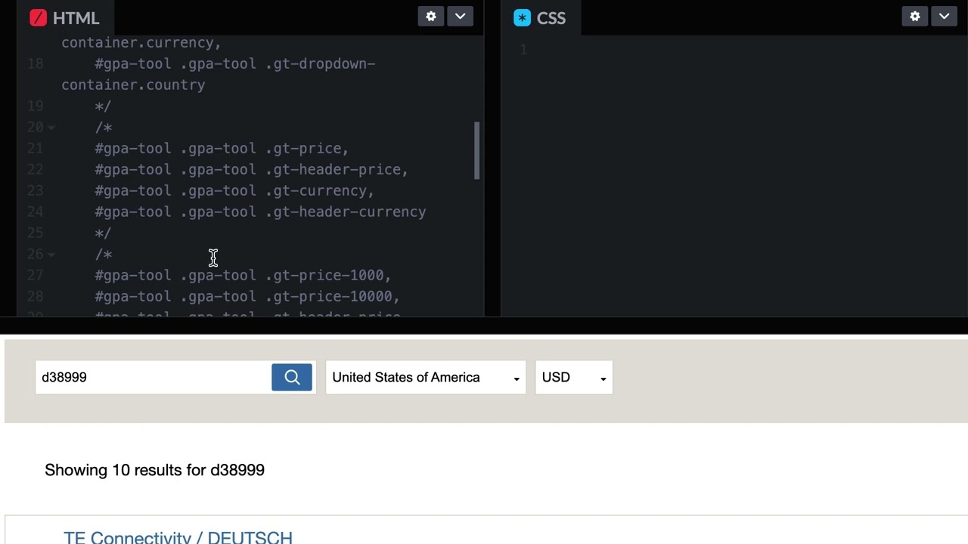Click code line .gt-header-currency
Image resolution: width=968 pixels, height=544 pixels.
tap(260, 212)
